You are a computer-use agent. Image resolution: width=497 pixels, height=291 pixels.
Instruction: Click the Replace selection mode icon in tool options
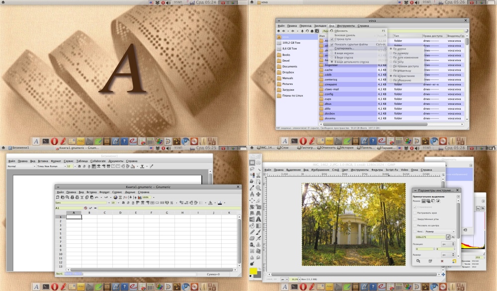[423, 201]
